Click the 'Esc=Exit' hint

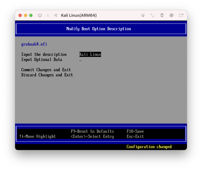point(135,137)
